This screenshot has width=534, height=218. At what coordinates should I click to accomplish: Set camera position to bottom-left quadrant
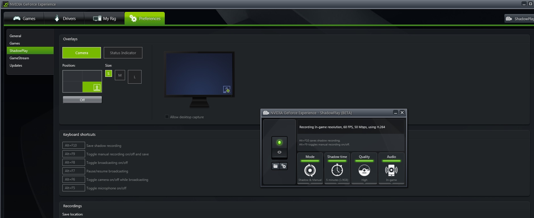click(x=72, y=87)
